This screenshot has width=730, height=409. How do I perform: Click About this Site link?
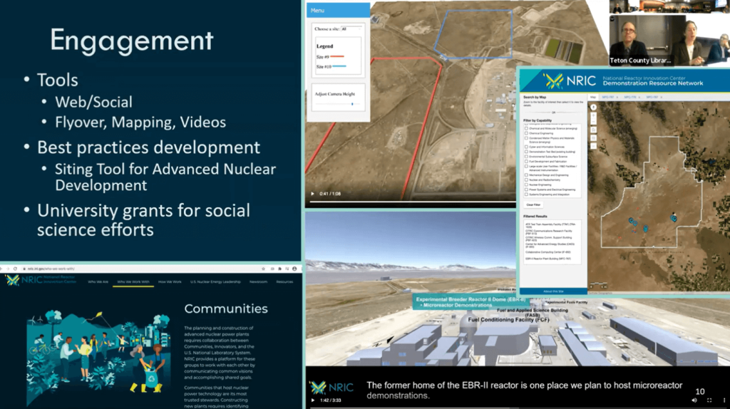553,291
